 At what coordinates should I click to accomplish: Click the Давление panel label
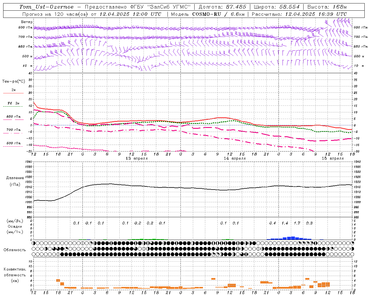tap(15, 178)
